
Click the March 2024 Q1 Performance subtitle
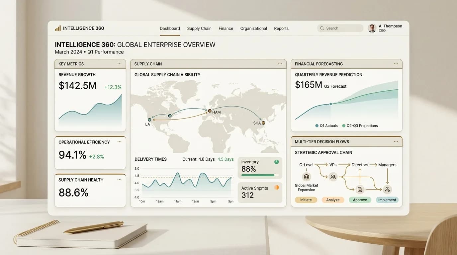89,52
